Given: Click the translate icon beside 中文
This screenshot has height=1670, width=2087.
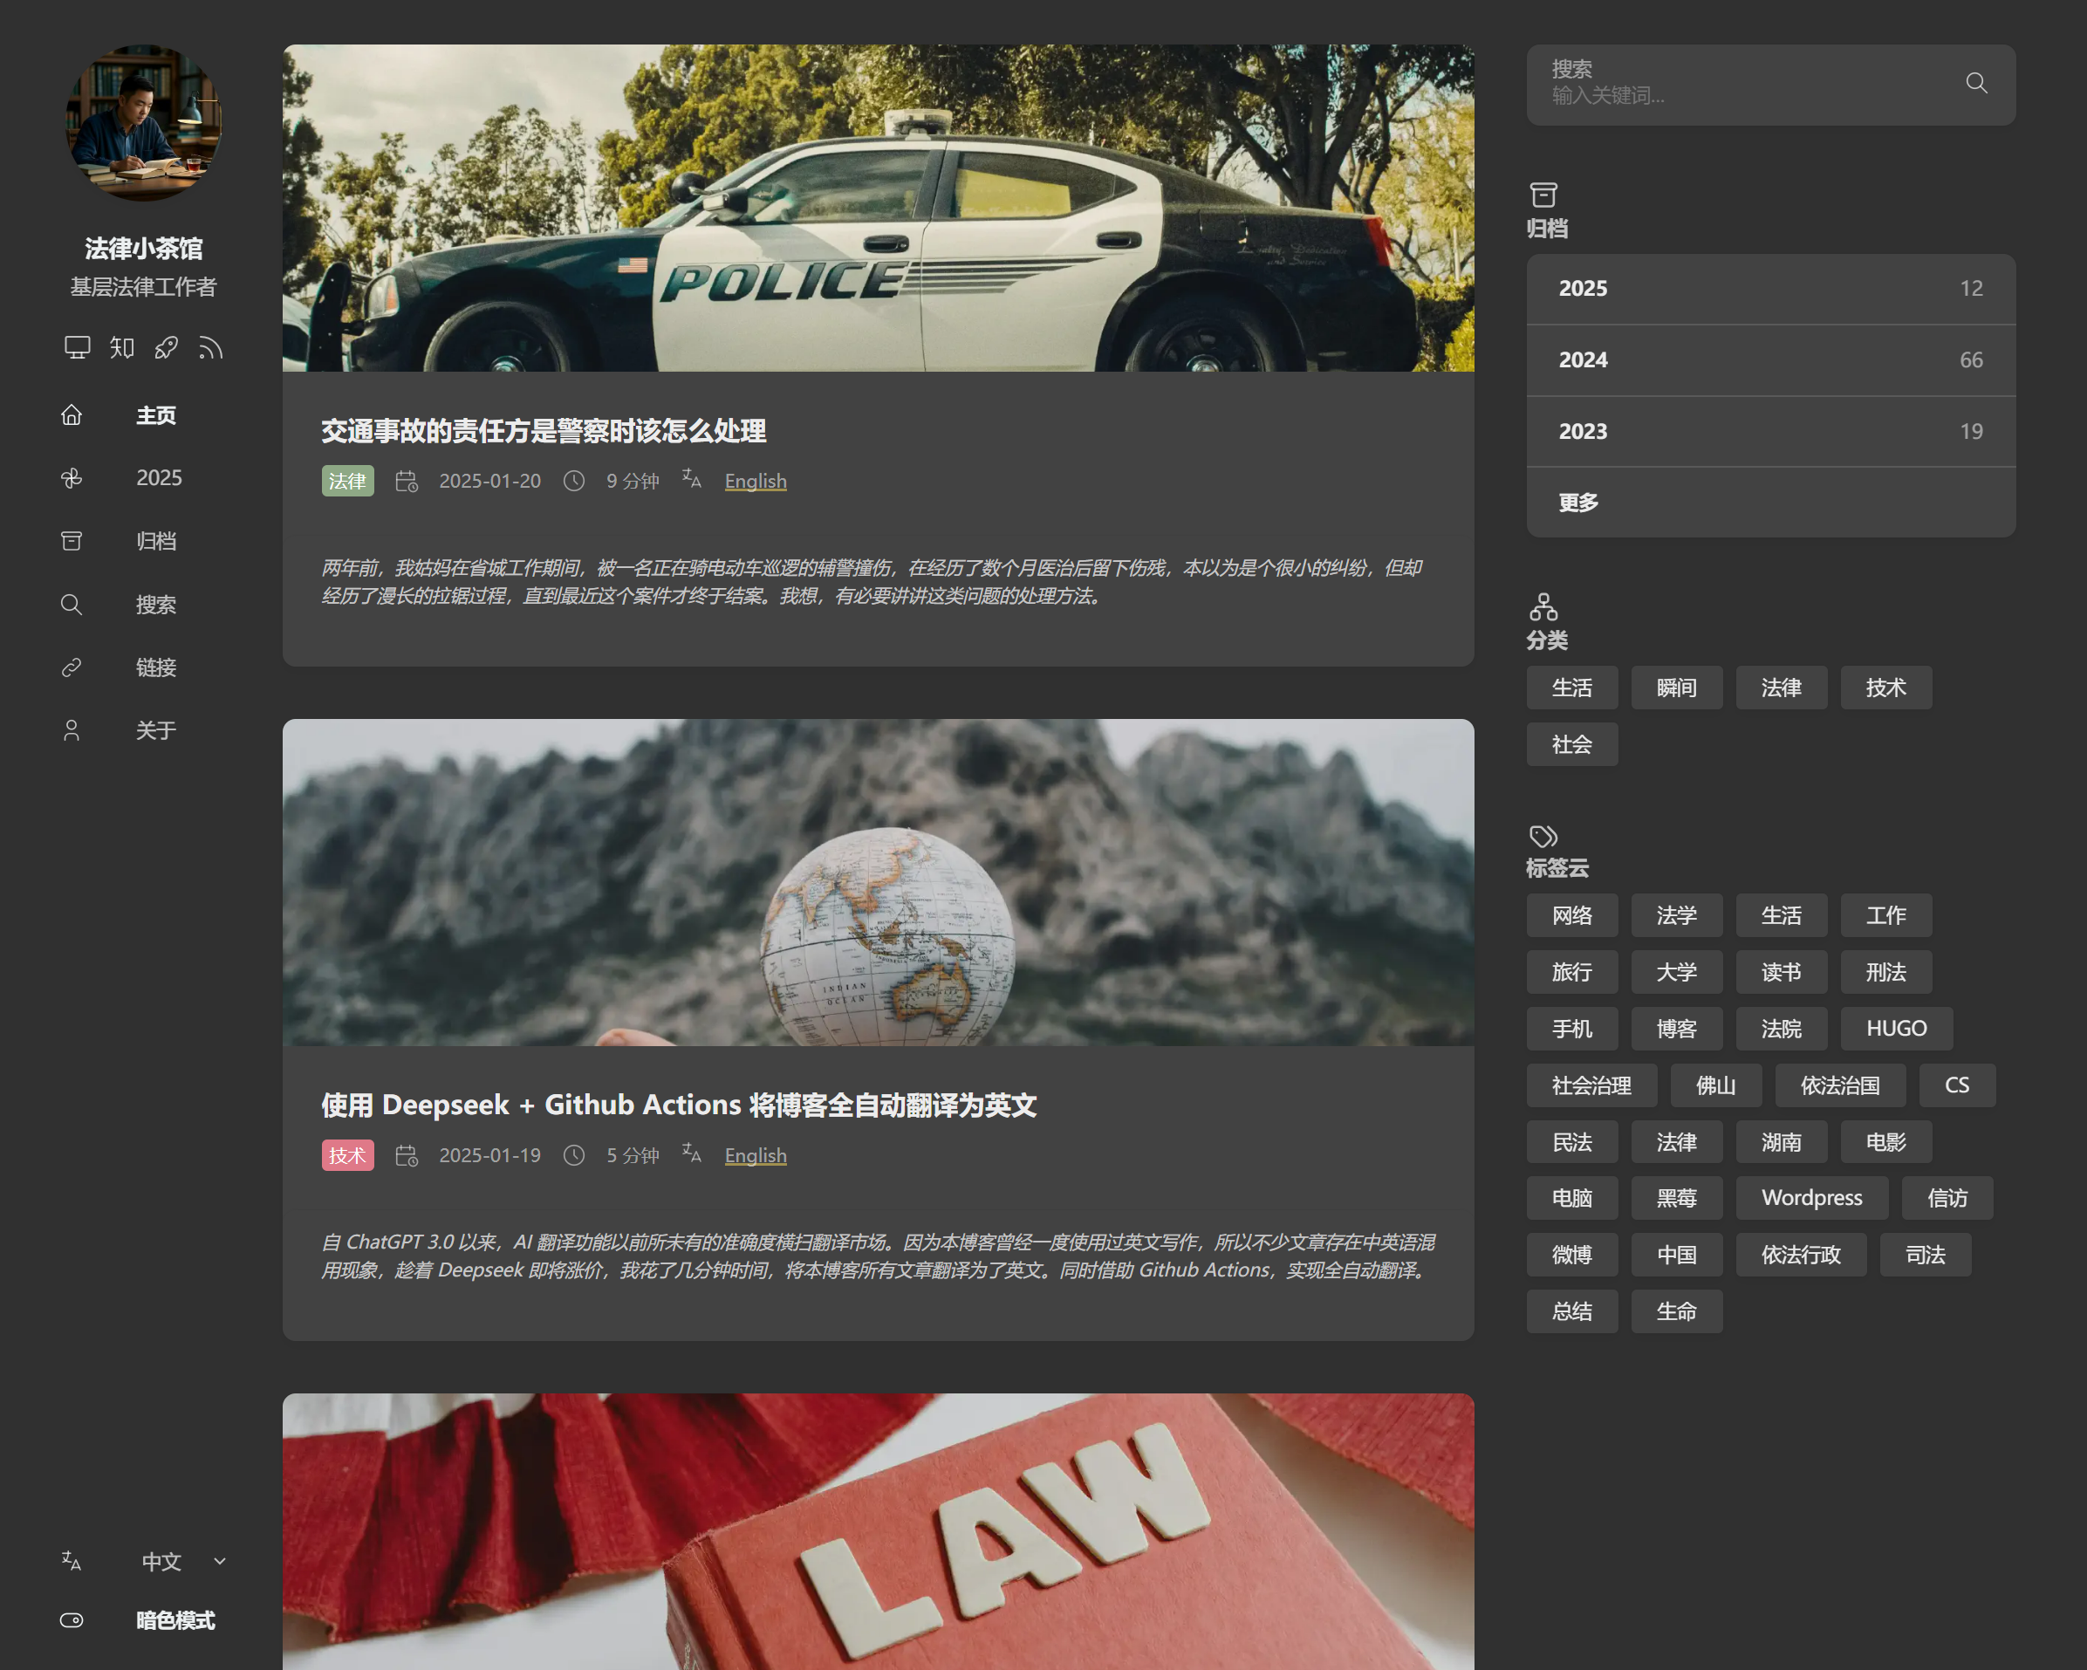Looking at the screenshot, I should click(72, 1561).
